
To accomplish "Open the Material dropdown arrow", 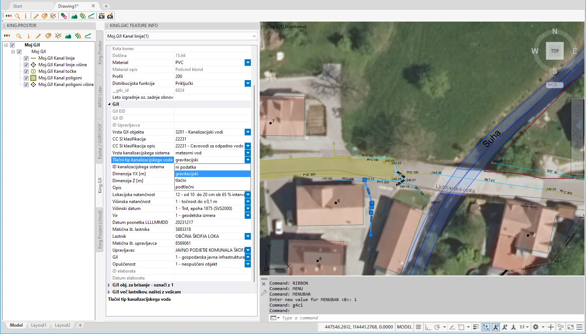I will click(x=248, y=63).
